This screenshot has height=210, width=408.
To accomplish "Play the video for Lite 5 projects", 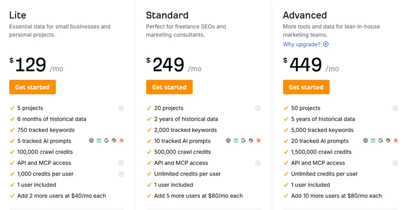I will 121,108.
